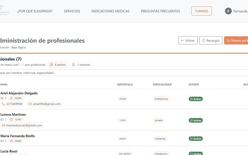The height and width of the screenshot is (155, 248).
Task: Click license chip 26284 under Ariel Delgado
Action: pos(15,98)
